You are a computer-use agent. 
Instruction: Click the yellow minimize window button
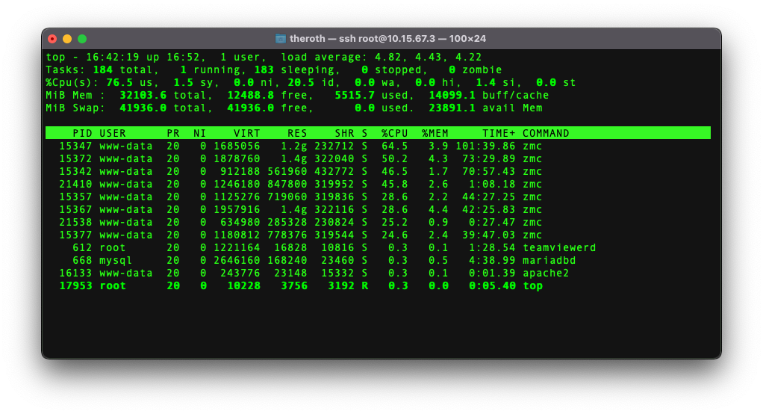(67, 39)
